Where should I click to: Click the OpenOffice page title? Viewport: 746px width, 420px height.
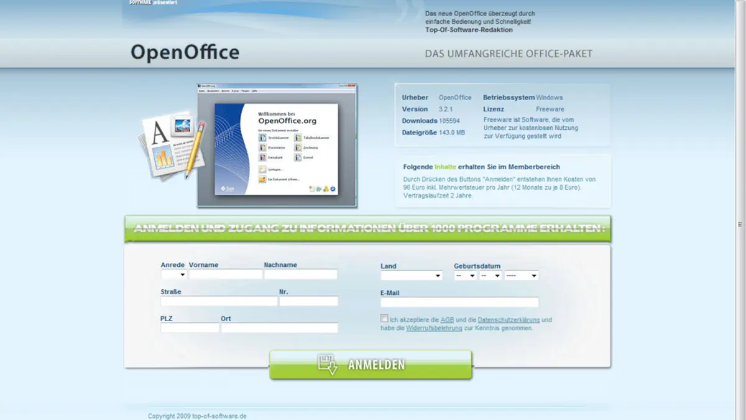(185, 52)
